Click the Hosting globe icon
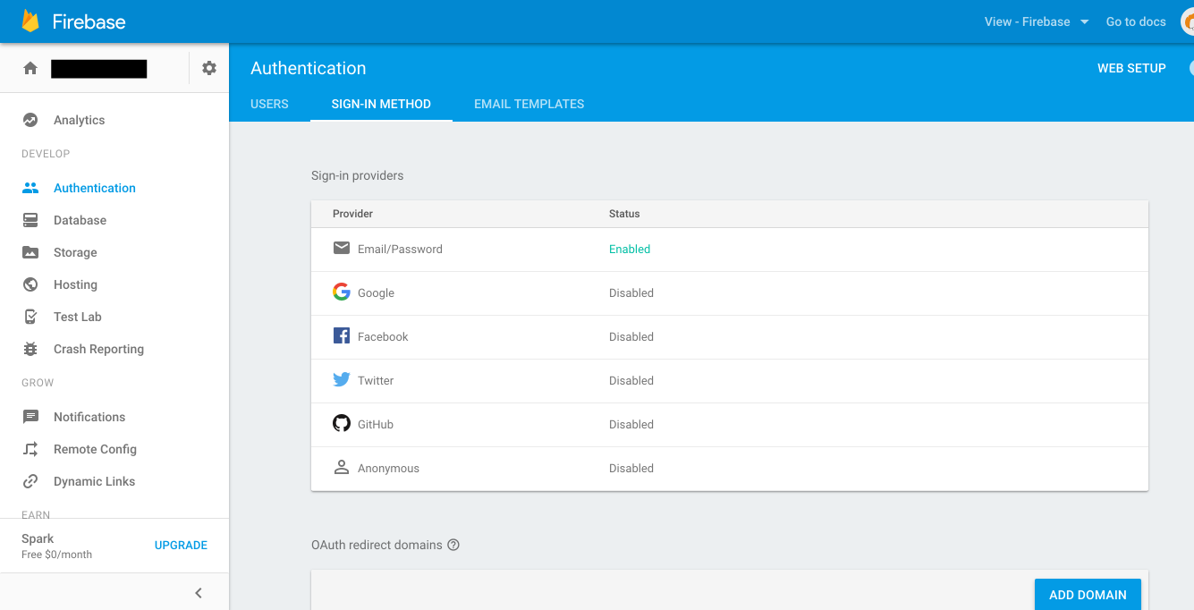 30,284
